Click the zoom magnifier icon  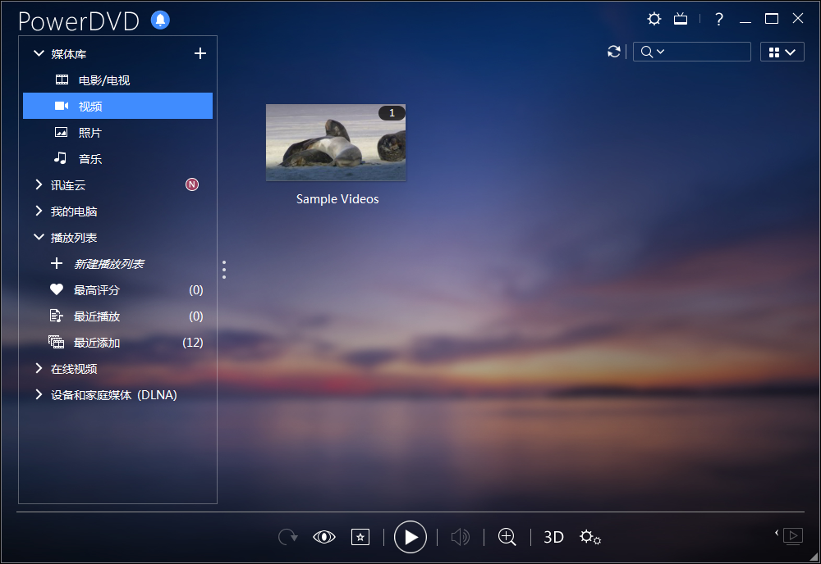[x=507, y=537]
